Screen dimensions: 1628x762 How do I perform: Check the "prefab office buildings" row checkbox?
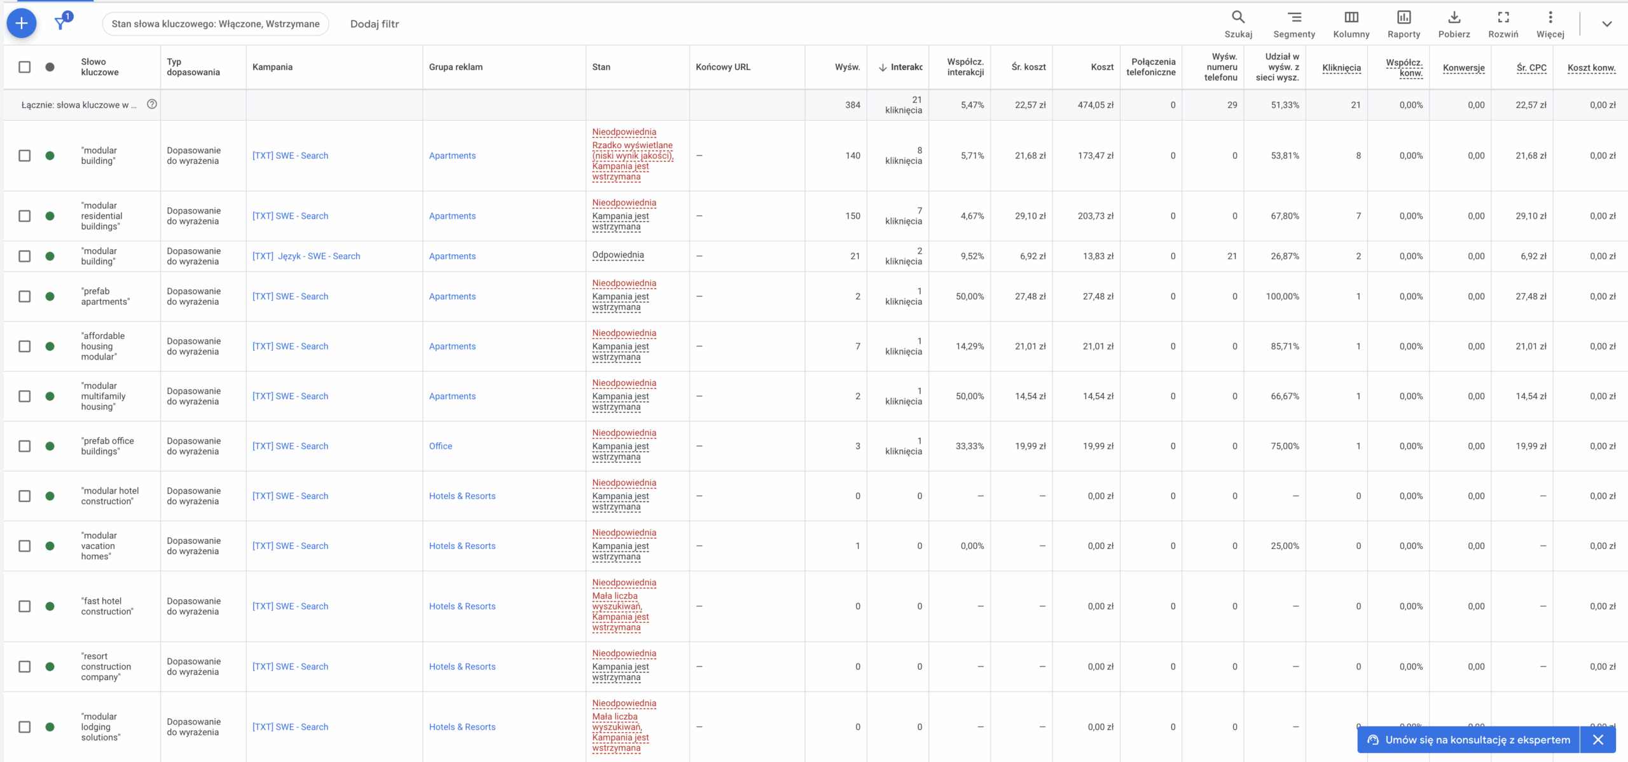(25, 446)
